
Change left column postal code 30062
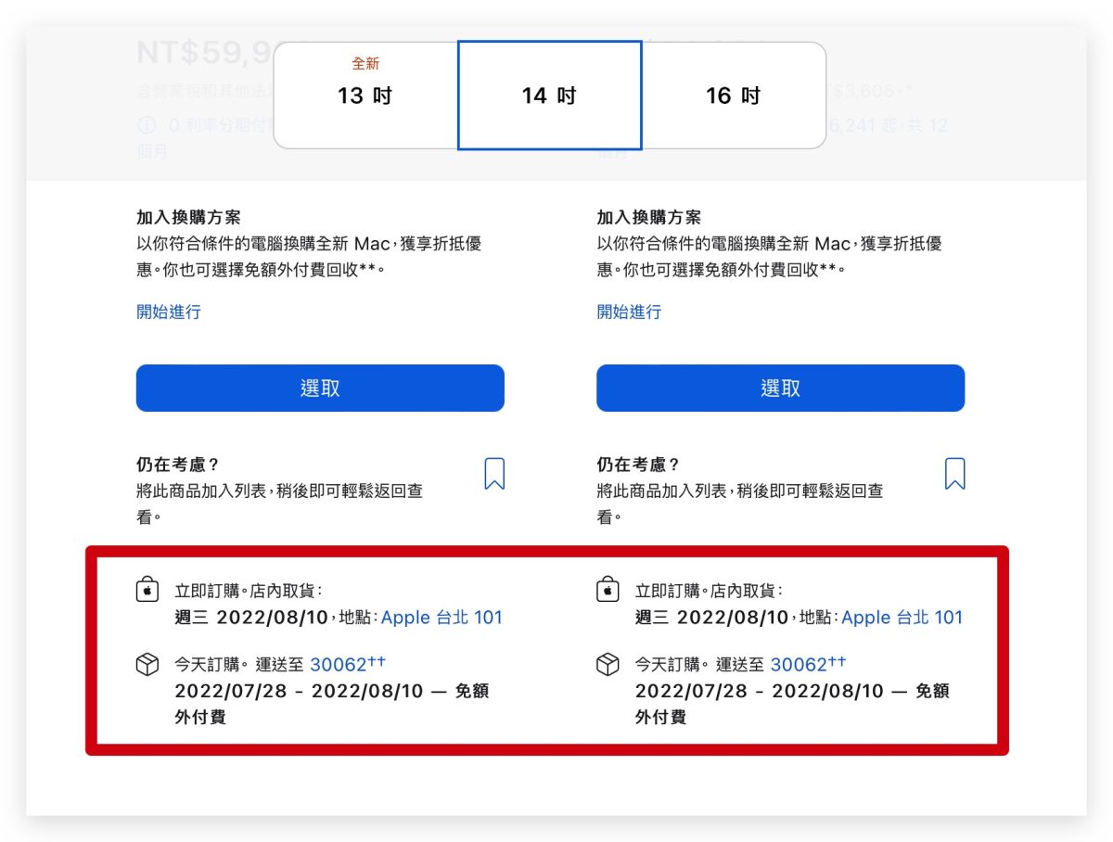348,664
